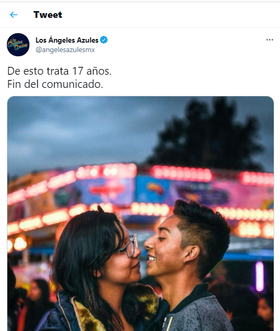Click the woman's eyeglasses in the photo
Screen dimensions: 280x331
(129, 246)
